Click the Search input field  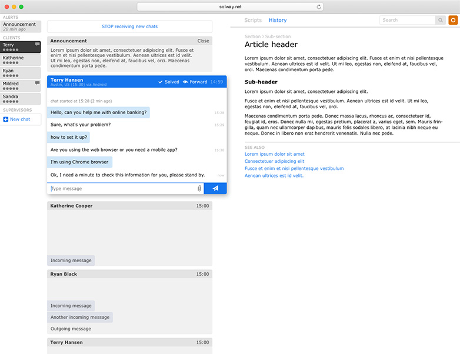coord(407,20)
